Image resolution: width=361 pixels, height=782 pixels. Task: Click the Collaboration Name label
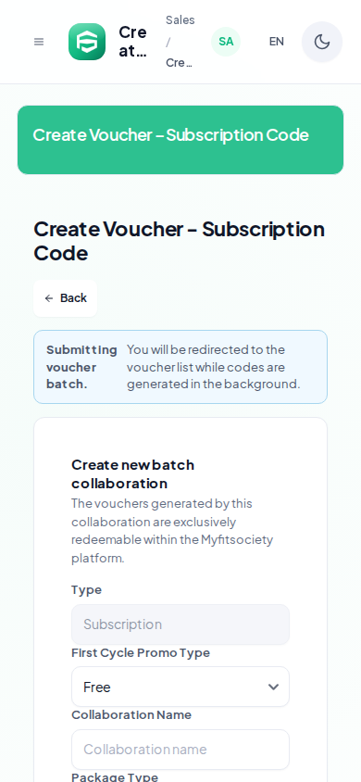coord(131,714)
